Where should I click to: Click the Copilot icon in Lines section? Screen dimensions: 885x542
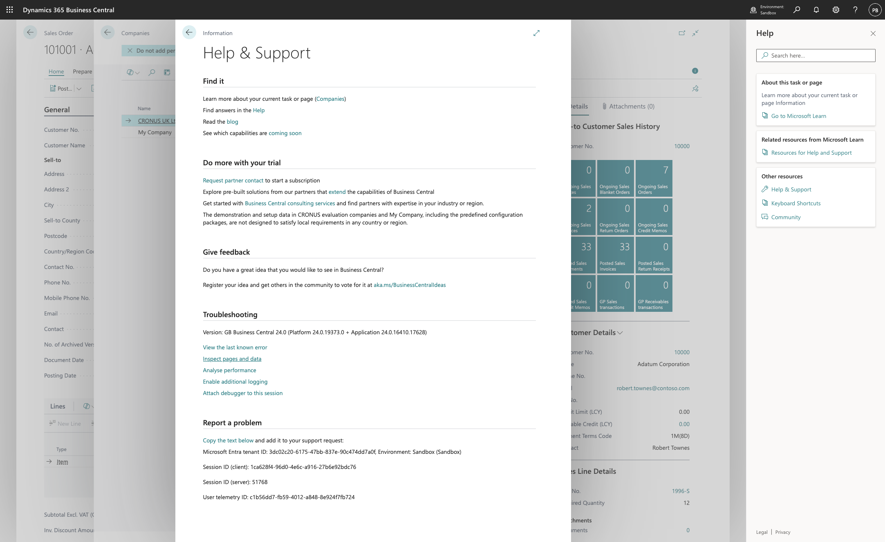click(86, 406)
